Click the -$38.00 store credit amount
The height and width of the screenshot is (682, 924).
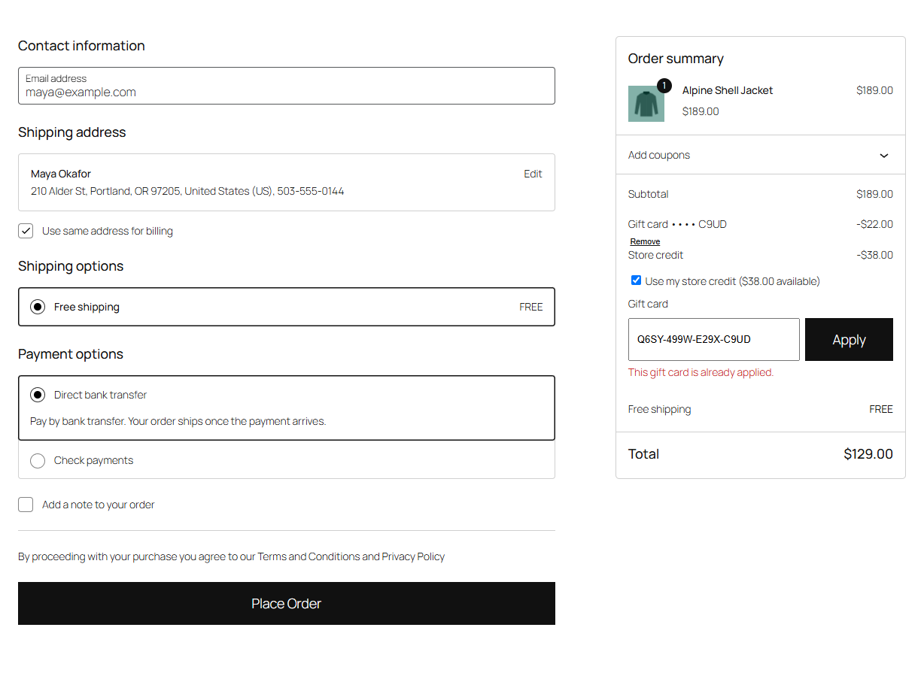click(874, 255)
